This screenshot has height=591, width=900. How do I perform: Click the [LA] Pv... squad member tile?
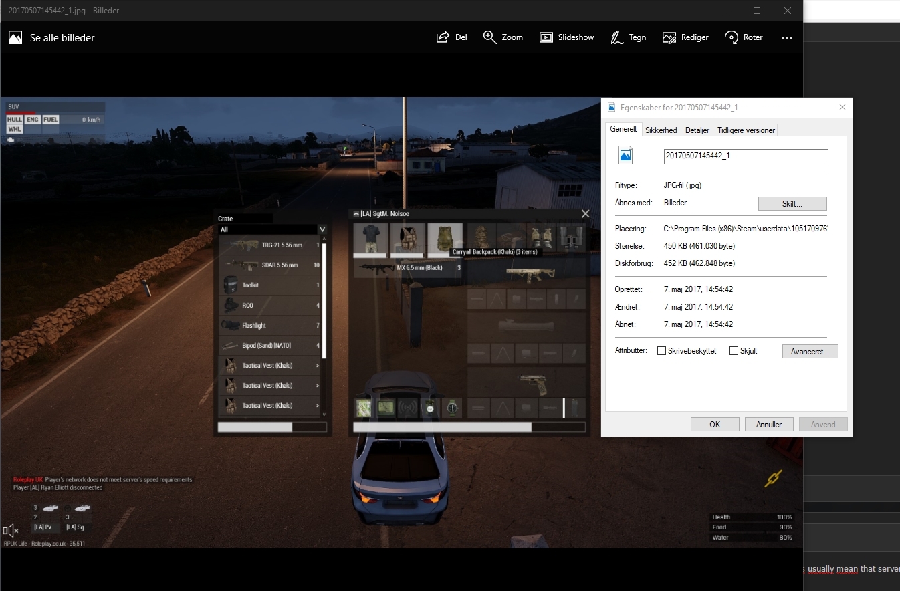point(45,517)
